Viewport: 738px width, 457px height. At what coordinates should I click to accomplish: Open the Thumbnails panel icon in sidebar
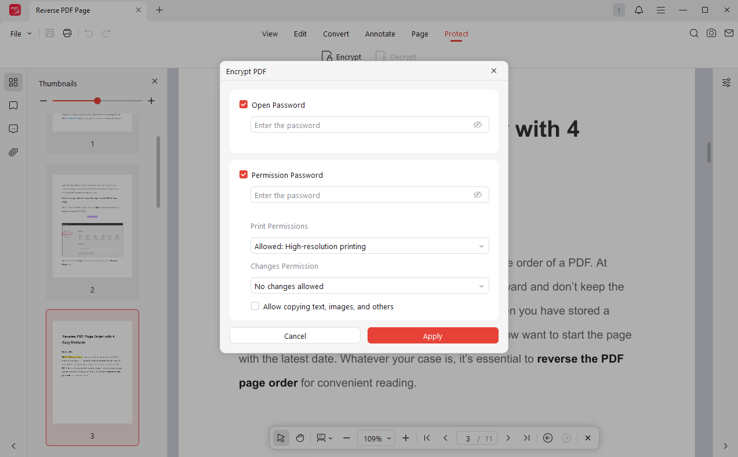tap(13, 82)
